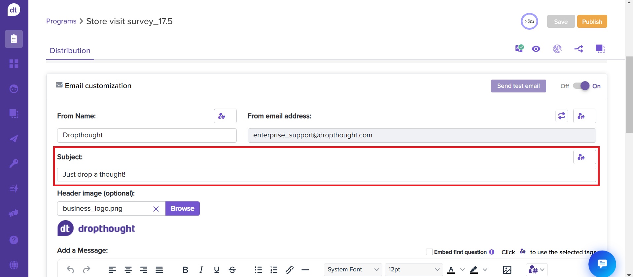Click the preview eye icon
Screen dimensions: 633x277
536,49
